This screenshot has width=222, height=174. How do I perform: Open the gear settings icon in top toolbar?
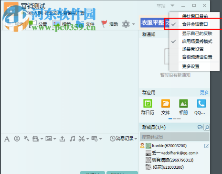click(x=126, y=24)
